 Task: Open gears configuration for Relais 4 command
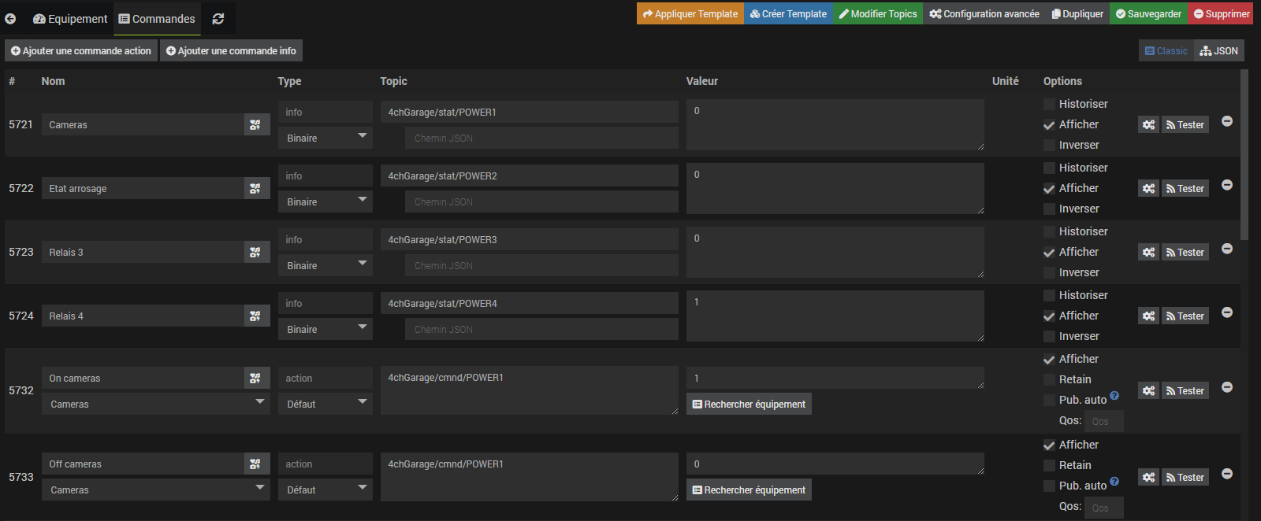pyautogui.click(x=1148, y=316)
